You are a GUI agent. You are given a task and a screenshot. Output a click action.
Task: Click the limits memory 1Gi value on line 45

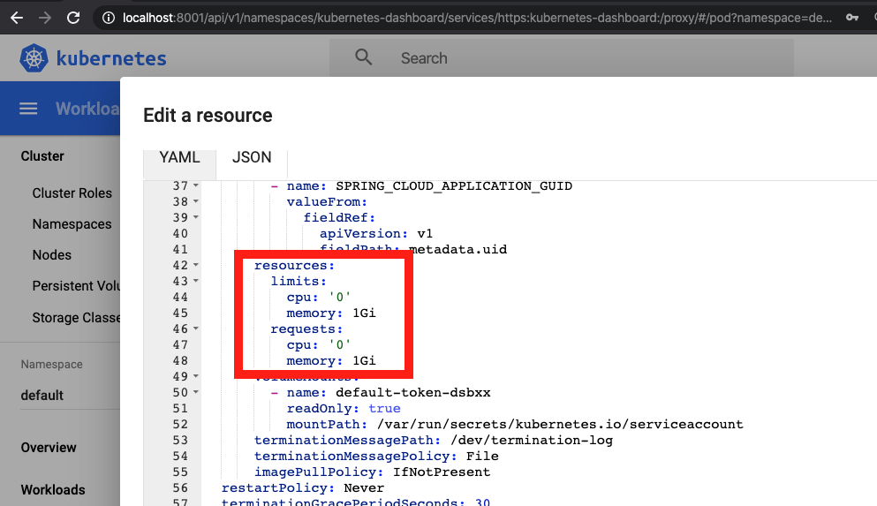point(364,313)
